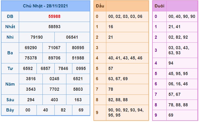Select Đuôi row 4 value 94
200x122 pixels.
pos(171,63)
